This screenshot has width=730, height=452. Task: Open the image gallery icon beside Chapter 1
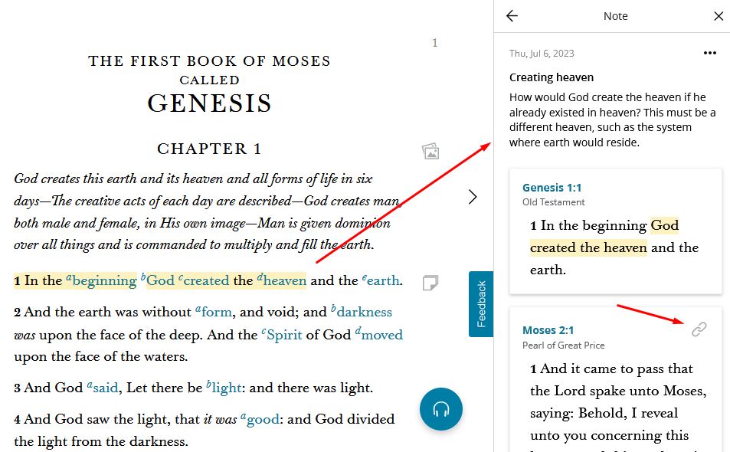tap(430, 151)
